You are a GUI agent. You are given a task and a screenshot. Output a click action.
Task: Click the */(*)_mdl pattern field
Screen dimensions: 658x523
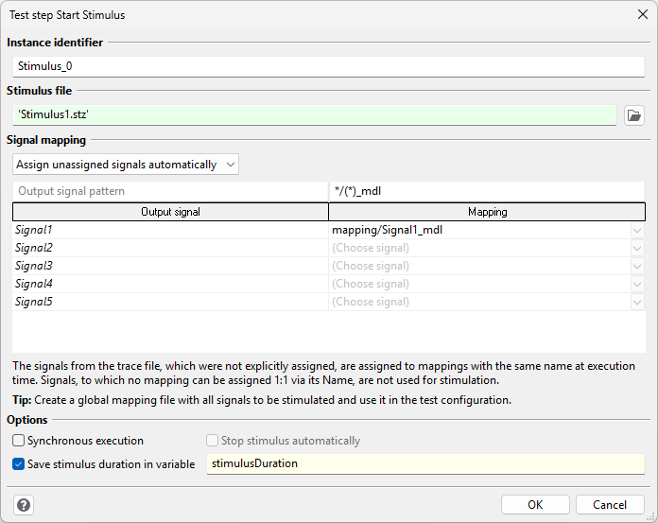pos(487,191)
